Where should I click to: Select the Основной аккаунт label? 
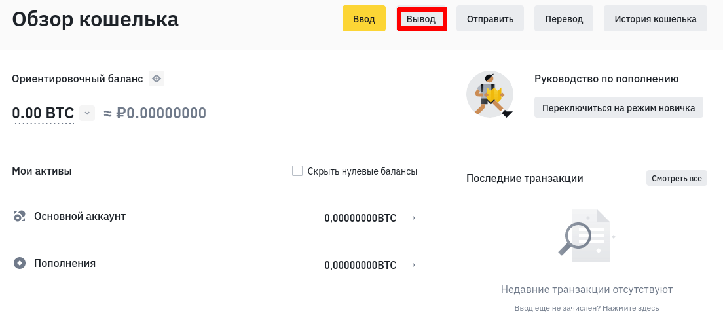coord(80,216)
